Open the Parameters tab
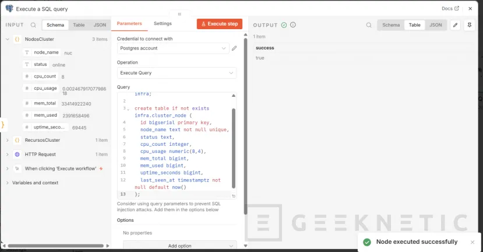This screenshot has width=483, height=252. pyautogui.click(x=129, y=23)
